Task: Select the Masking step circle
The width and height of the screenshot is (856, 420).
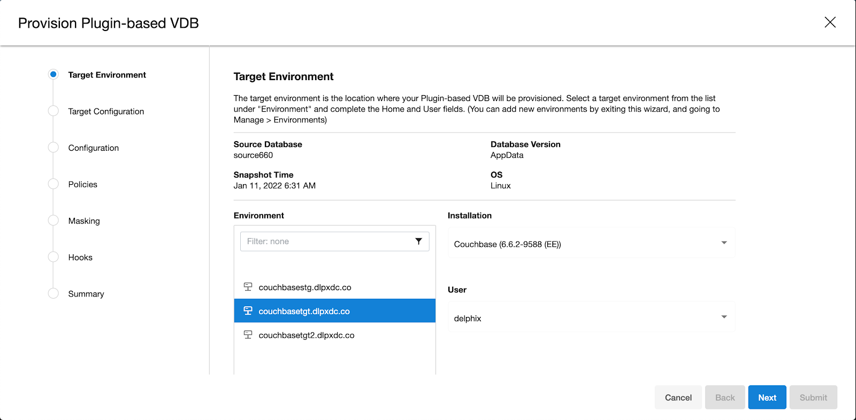Action: click(53, 221)
